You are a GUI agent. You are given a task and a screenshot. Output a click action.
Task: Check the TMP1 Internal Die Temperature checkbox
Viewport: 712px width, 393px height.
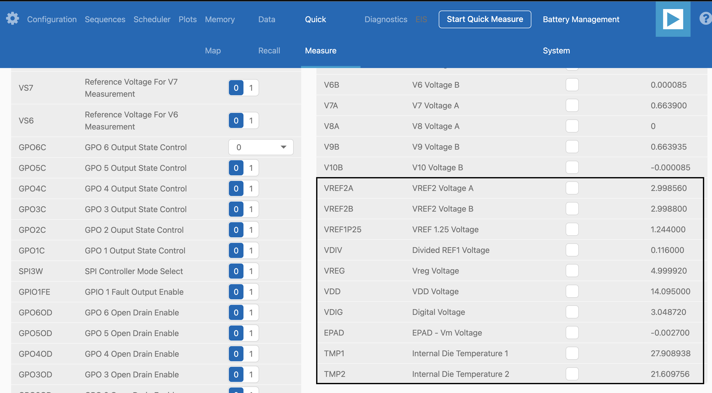[x=572, y=353]
